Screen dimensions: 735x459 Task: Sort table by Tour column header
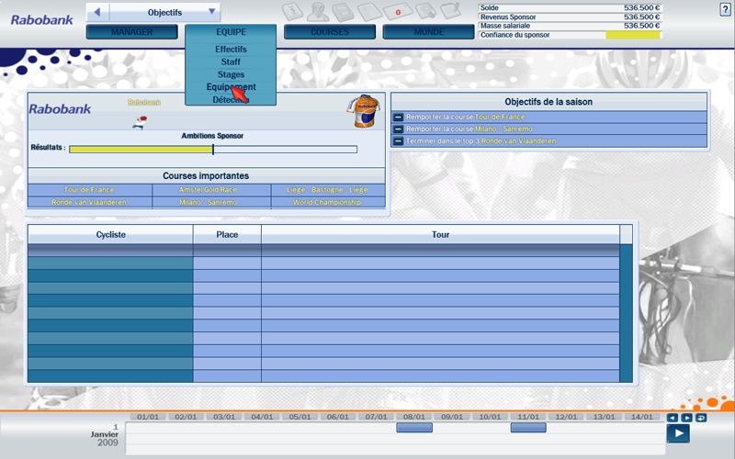tap(441, 235)
